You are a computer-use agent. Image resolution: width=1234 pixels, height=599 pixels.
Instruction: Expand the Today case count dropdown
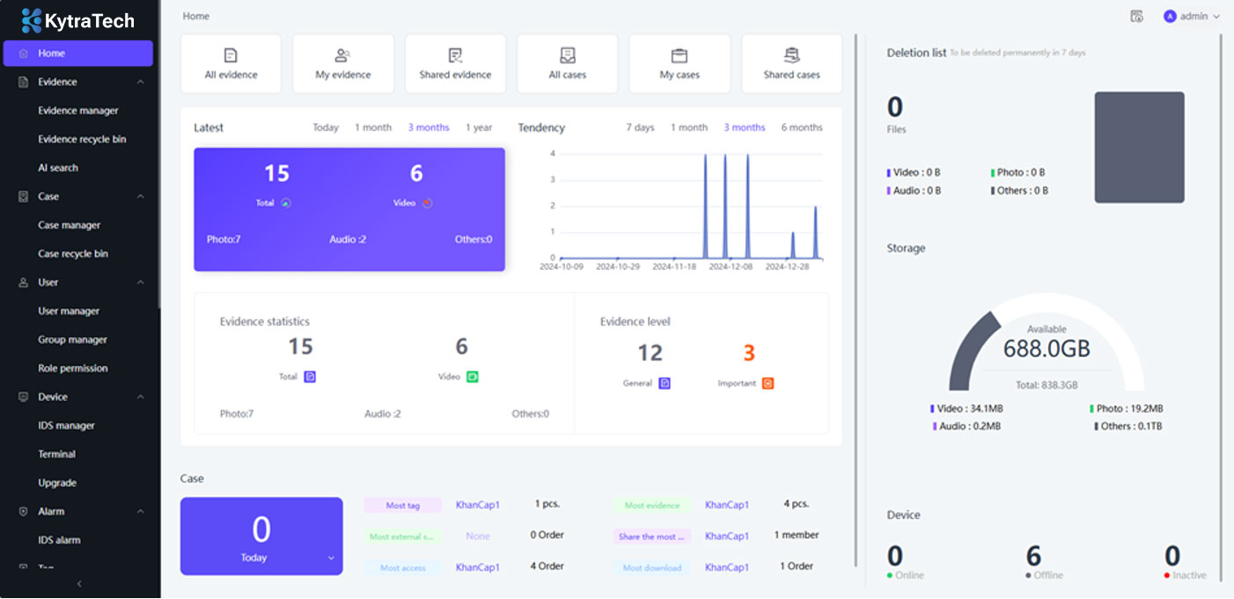pos(331,558)
